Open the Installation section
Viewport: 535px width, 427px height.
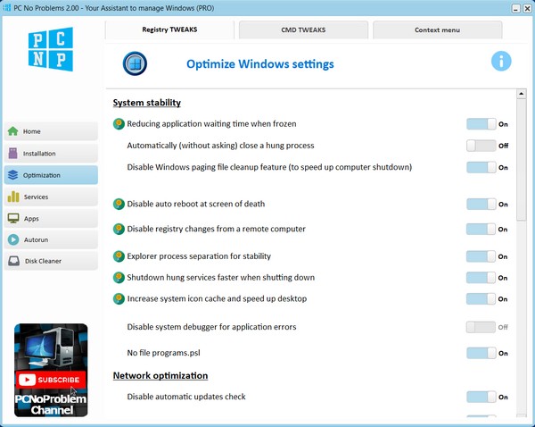[x=51, y=153]
